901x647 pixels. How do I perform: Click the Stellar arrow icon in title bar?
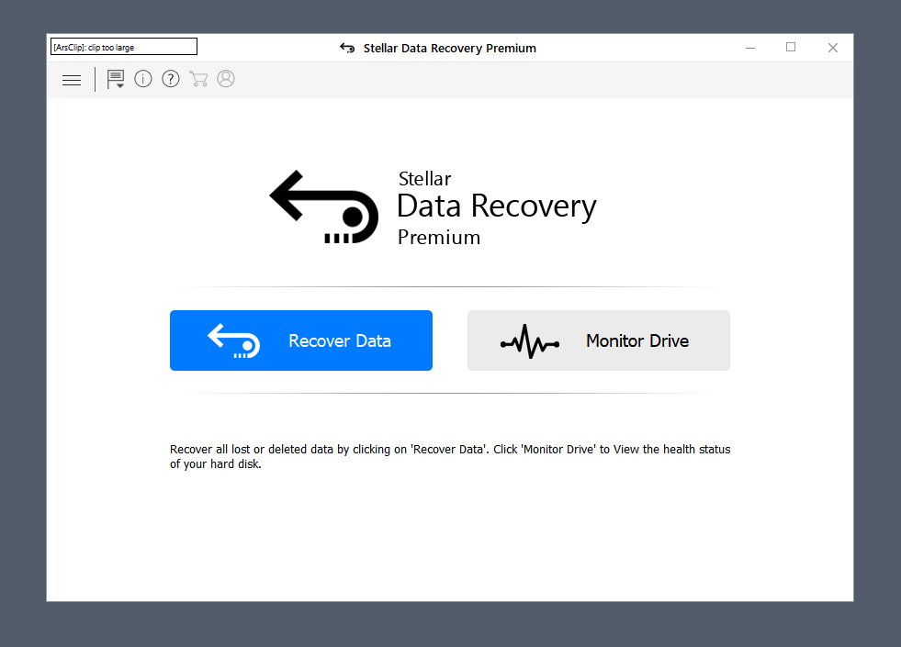[347, 49]
